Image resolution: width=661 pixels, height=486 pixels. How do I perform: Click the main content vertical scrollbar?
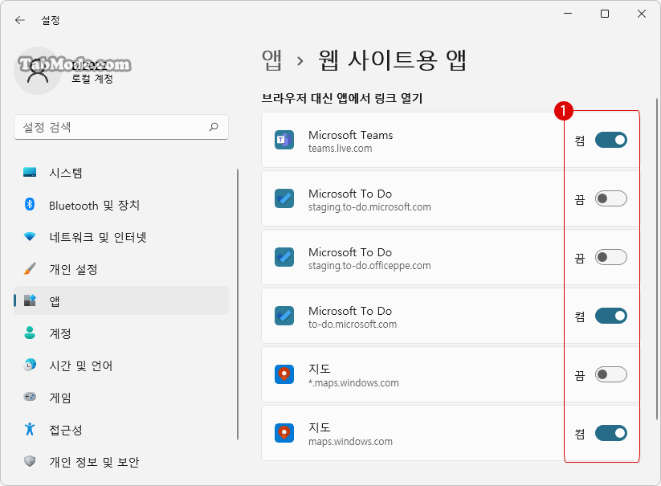coord(657,259)
